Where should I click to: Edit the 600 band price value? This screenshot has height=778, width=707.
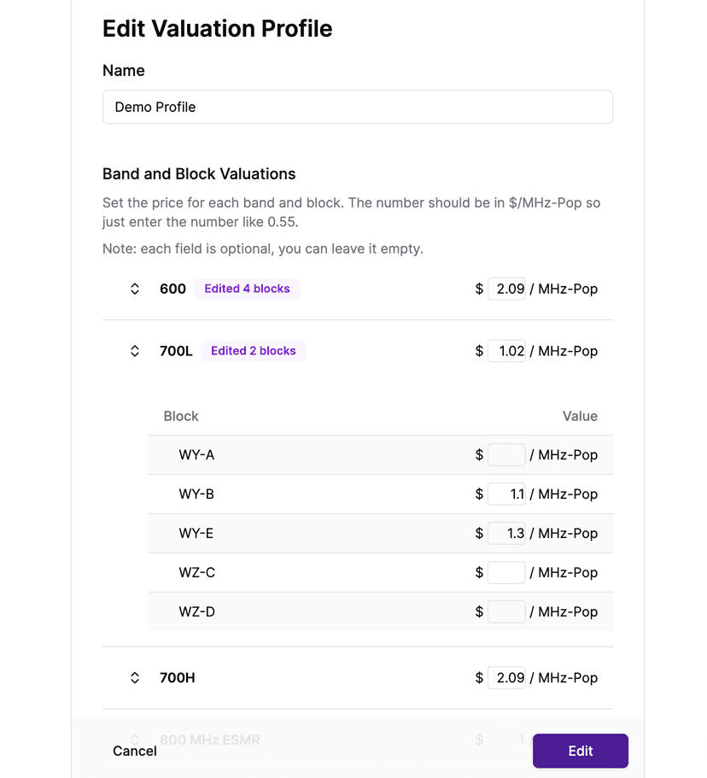506,289
